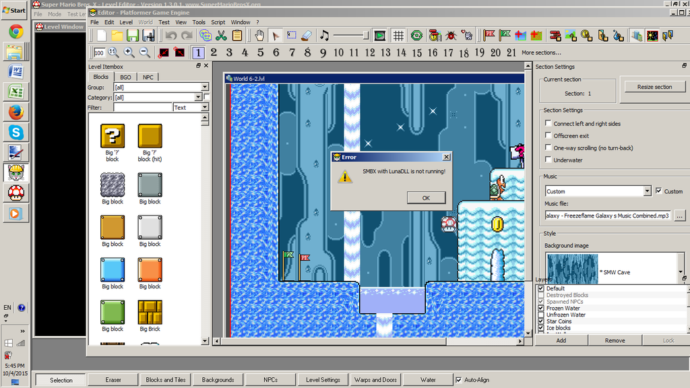The width and height of the screenshot is (690, 388).
Task: Hide the Frozen Water layer
Action: pyautogui.click(x=541, y=309)
